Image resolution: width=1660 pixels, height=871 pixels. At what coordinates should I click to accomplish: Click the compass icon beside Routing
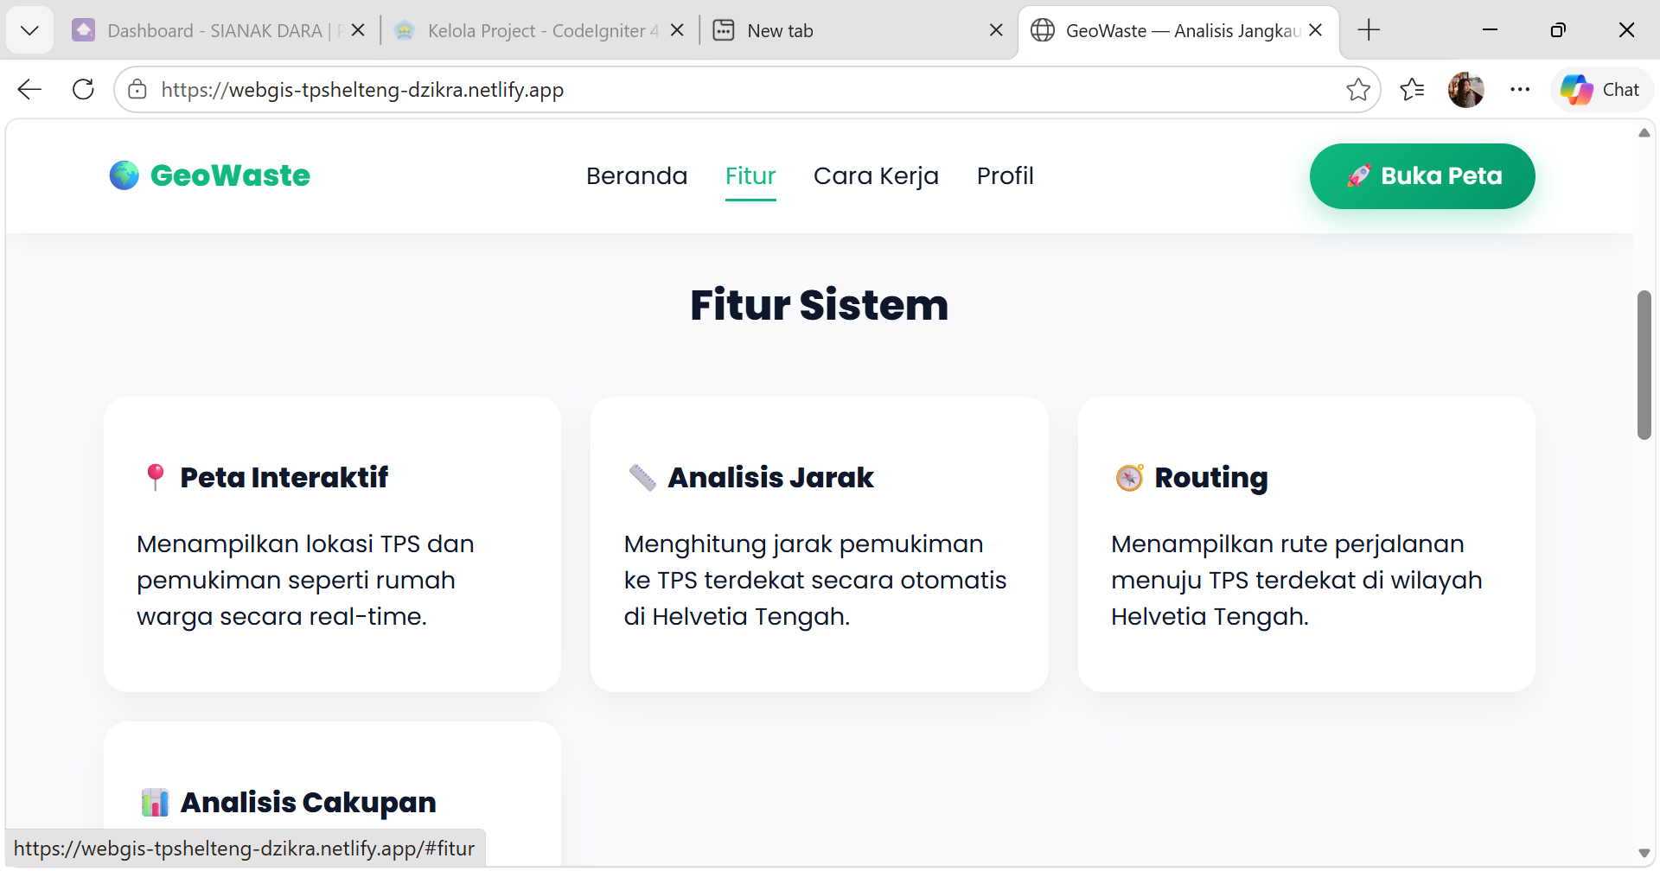pos(1129,477)
